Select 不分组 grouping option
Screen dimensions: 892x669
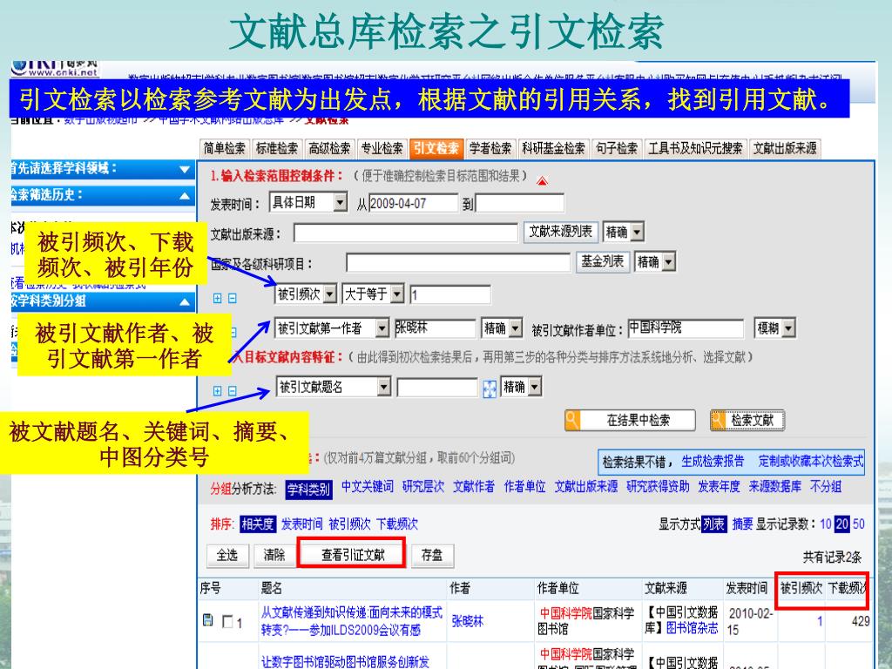pyautogui.click(x=826, y=487)
